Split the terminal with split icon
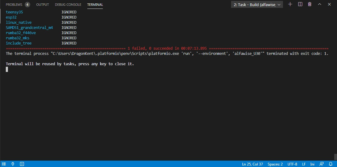 [300, 4]
